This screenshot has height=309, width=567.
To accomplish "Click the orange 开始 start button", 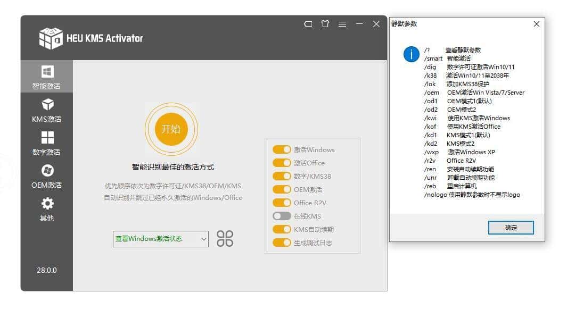I will click(x=171, y=129).
